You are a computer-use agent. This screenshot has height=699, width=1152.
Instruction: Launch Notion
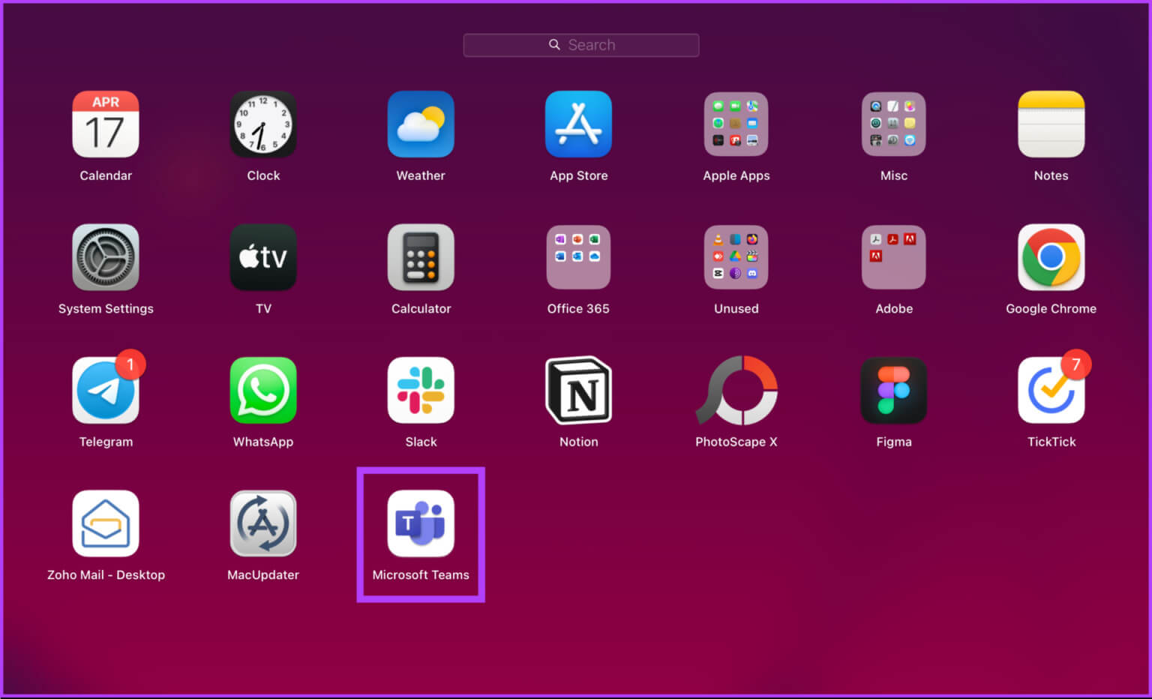click(578, 391)
